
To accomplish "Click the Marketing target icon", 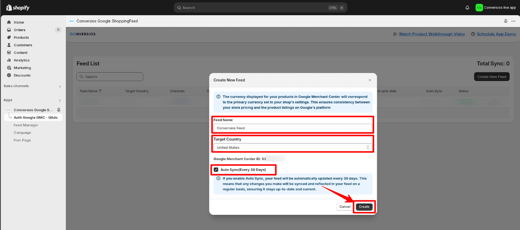I will coord(9,68).
